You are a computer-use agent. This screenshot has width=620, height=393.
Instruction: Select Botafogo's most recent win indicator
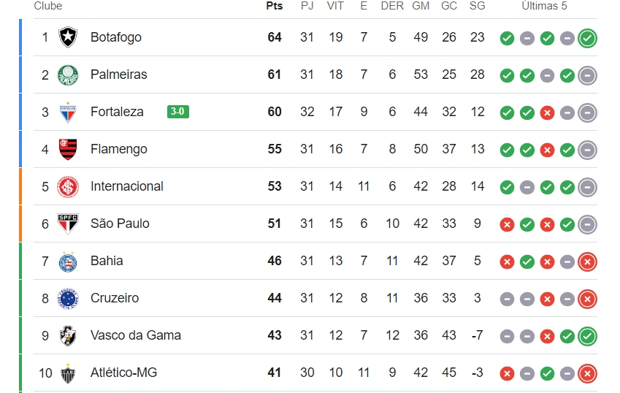click(587, 39)
